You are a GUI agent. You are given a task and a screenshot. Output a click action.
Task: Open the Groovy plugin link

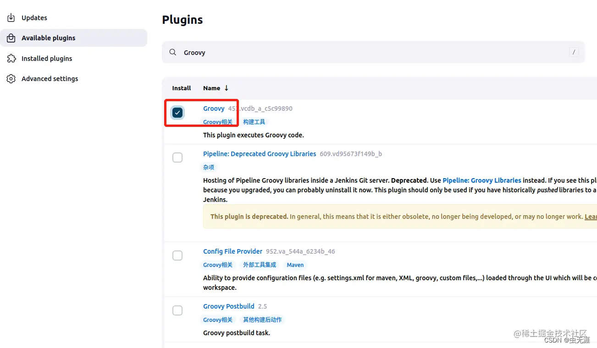click(x=214, y=109)
